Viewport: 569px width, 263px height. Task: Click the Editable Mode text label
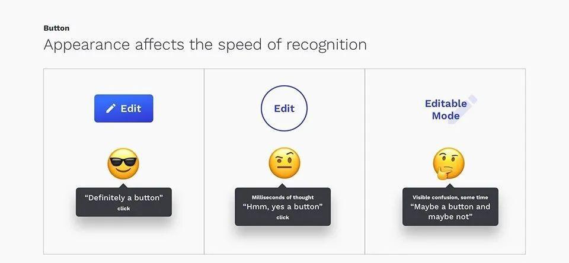pos(446,110)
